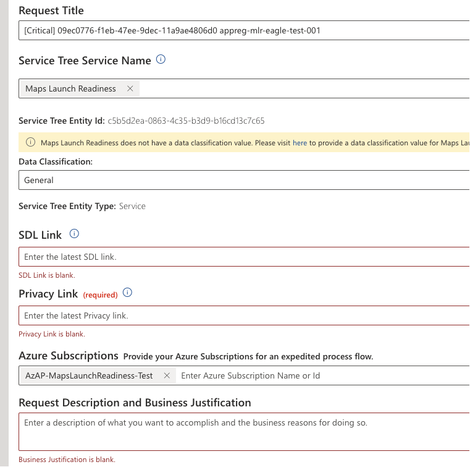Click the 'Business Justification is blank.' error text
The width and height of the screenshot is (470, 467).
(x=67, y=460)
